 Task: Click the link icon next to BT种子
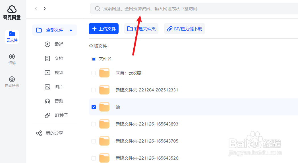47,115
